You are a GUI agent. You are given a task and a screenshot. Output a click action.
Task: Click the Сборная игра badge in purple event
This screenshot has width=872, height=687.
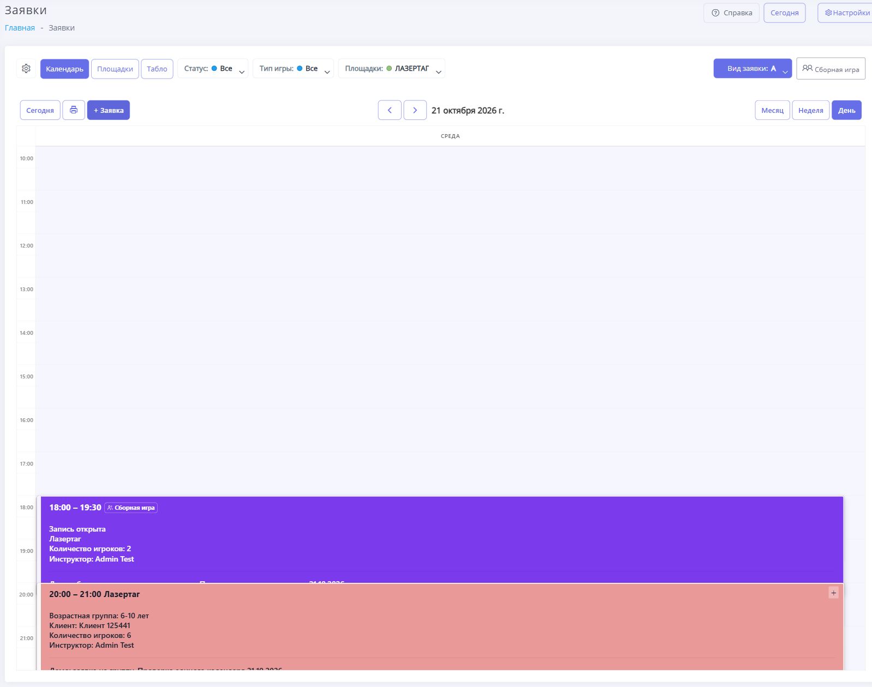(x=131, y=508)
